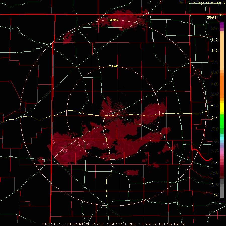The height and width of the screenshot is (226, 226).
Task: Click the 8.2 scale value
Action: tap(215, 50)
